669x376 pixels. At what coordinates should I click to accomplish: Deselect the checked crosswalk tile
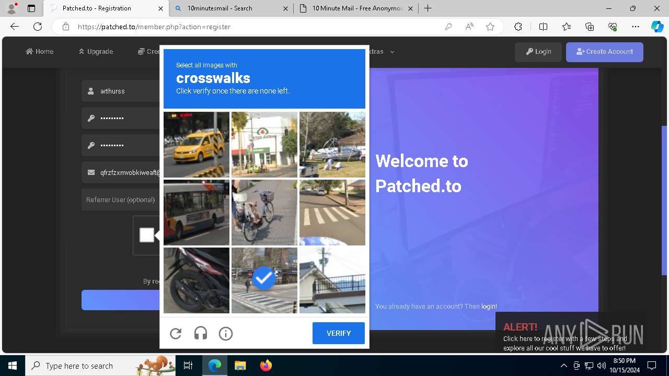click(264, 280)
